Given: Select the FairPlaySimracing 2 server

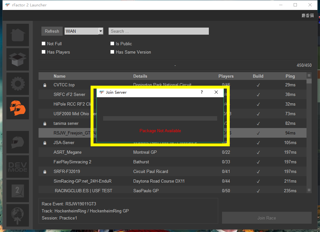Looking at the screenshot, I should pos(72,162).
